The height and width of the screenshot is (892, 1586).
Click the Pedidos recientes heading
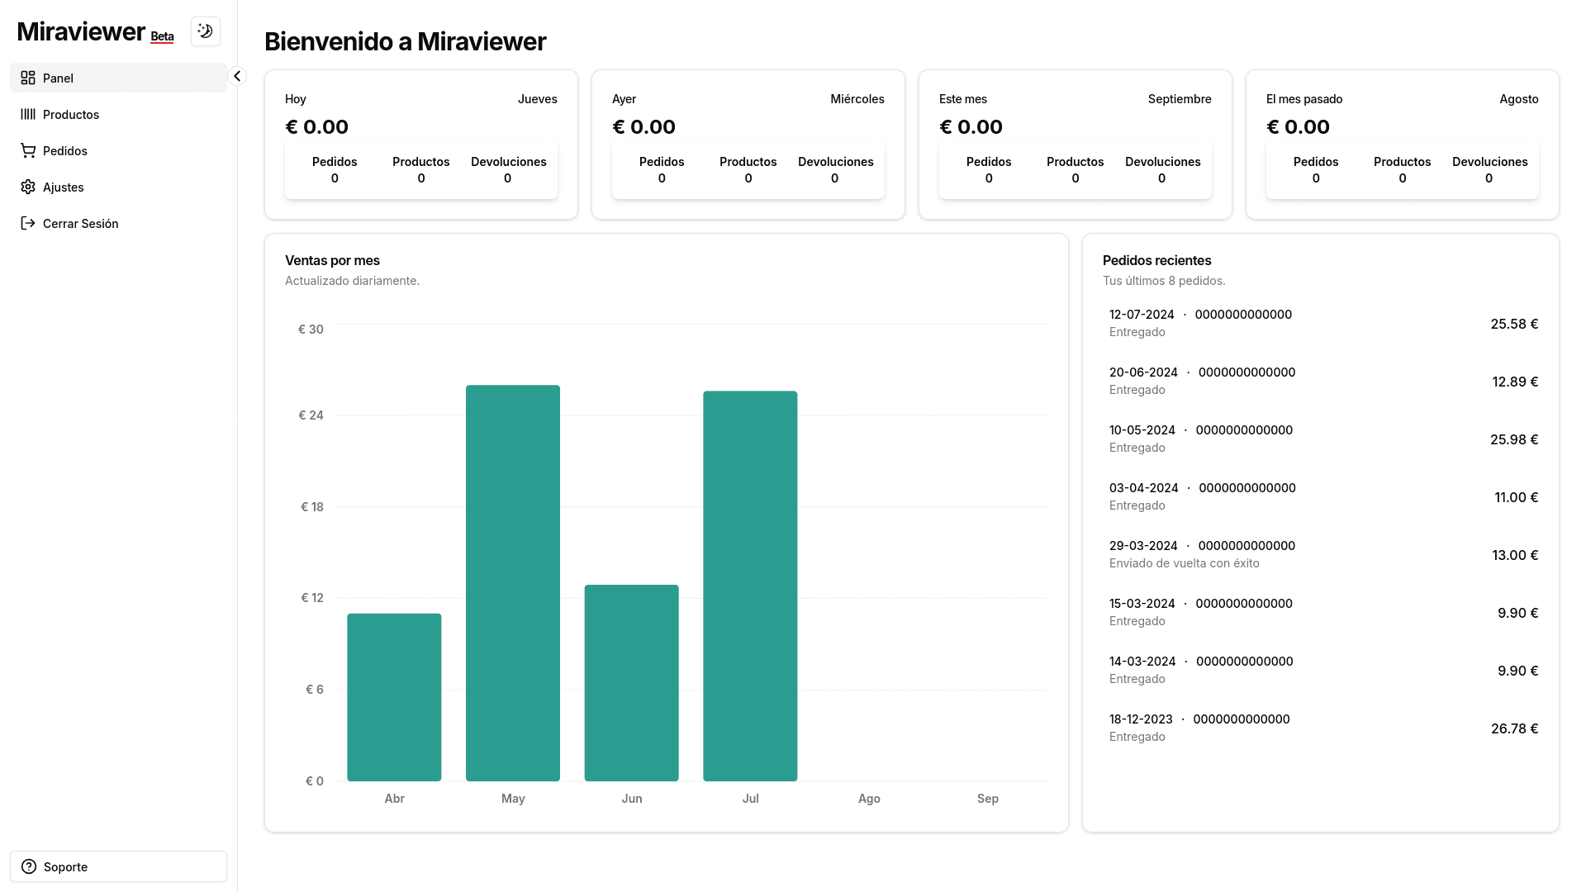point(1156,260)
